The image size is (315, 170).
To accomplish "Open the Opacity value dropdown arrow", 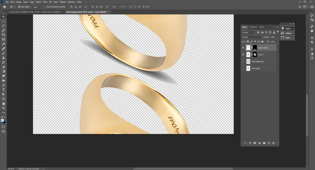I will [x=277, y=37].
